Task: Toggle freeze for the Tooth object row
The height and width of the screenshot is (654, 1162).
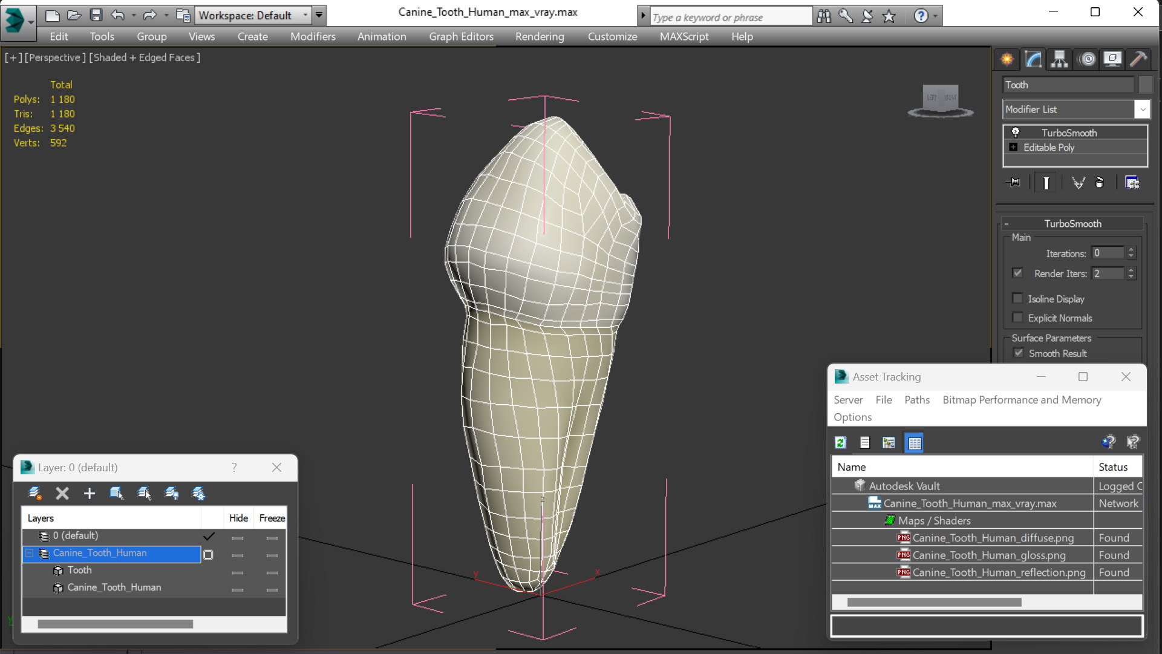Action: click(272, 572)
